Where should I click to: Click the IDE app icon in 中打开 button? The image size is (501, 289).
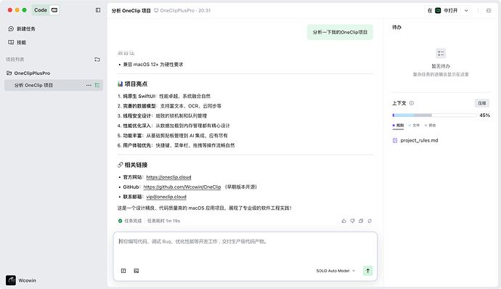[x=438, y=11]
